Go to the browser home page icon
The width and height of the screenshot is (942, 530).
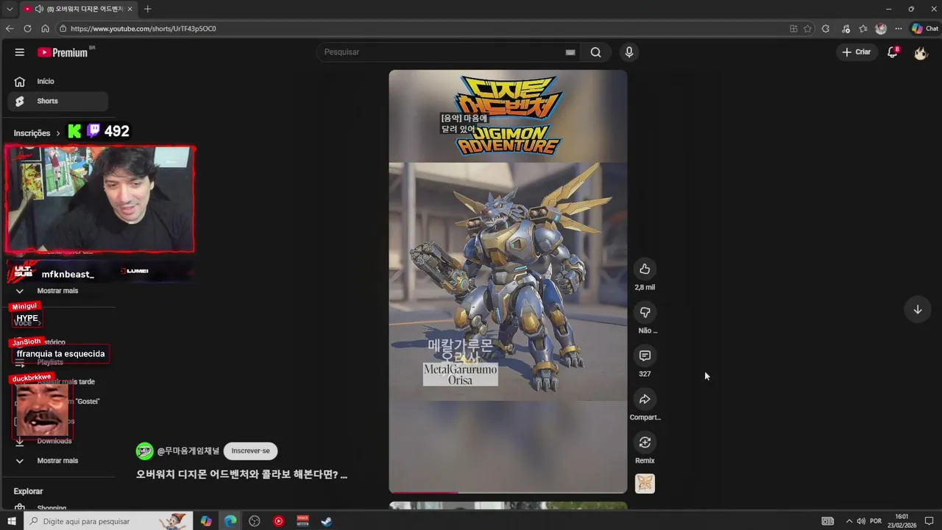(45, 29)
